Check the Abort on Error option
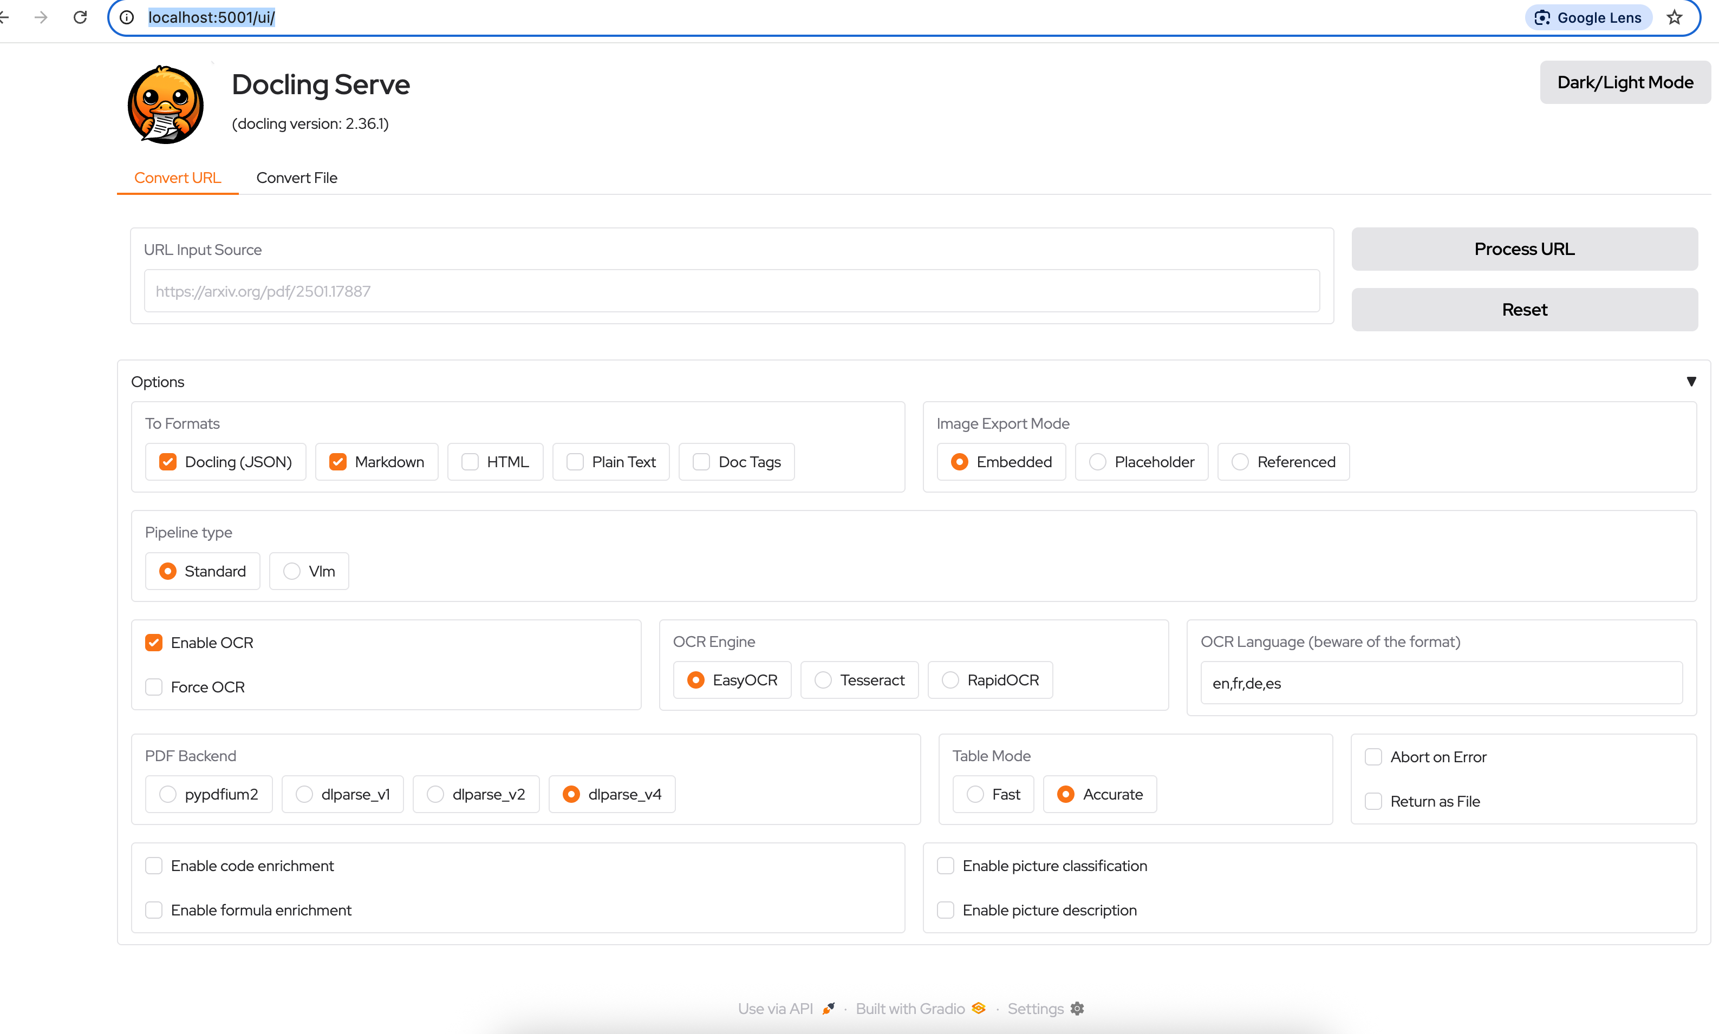Viewport: 1719px width, 1034px height. pyautogui.click(x=1374, y=757)
